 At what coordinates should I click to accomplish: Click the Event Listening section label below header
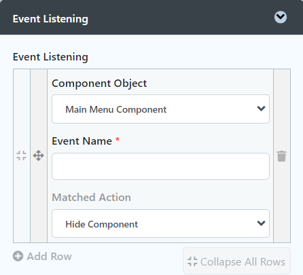pyautogui.click(x=50, y=57)
